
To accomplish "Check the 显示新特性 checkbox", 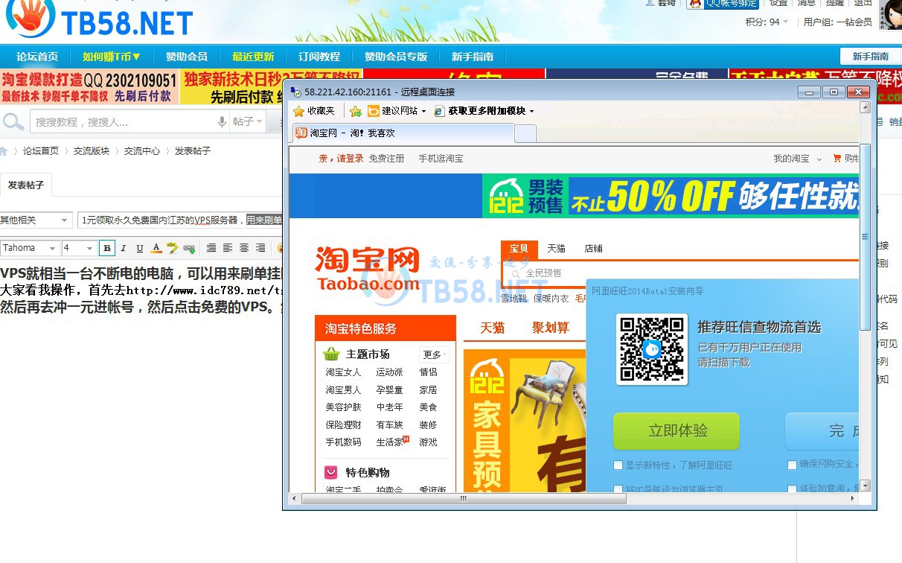I will [618, 465].
